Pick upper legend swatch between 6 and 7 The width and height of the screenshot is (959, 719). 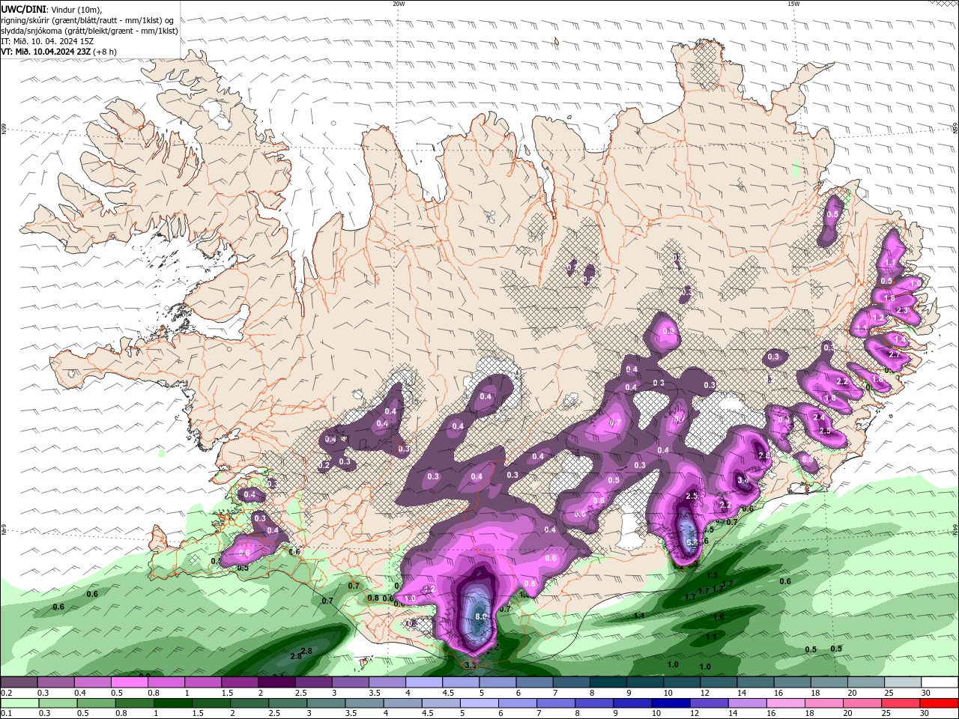coord(533,682)
